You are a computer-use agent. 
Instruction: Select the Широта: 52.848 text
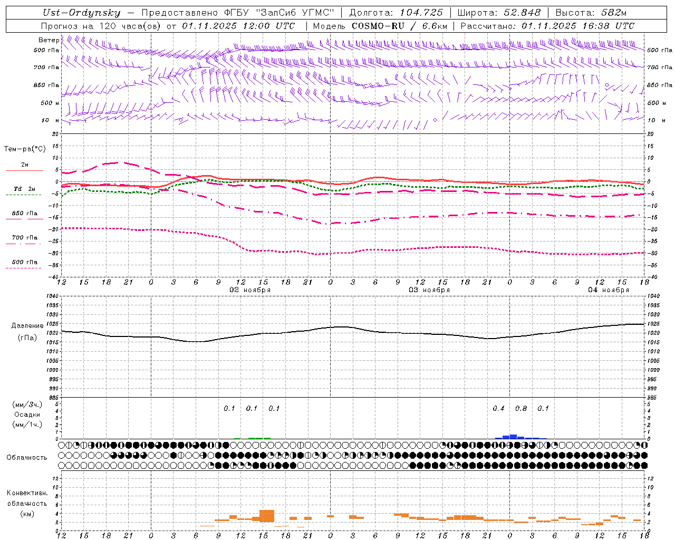tap(499, 13)
